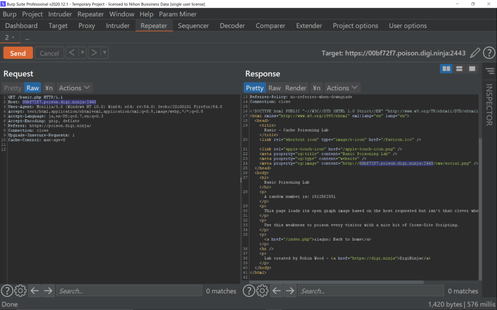This screenshot has width=497, height=310.
Task: Switch to Target tab
Action: pyautogui.click(x=58, y=26)
